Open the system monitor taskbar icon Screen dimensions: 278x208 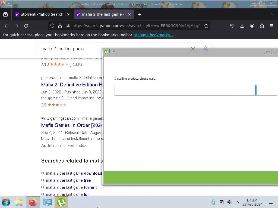47,202
